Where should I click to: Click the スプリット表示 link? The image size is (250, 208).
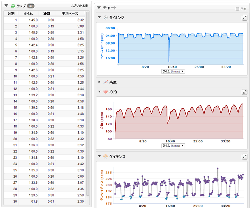(x=79, y=6)
